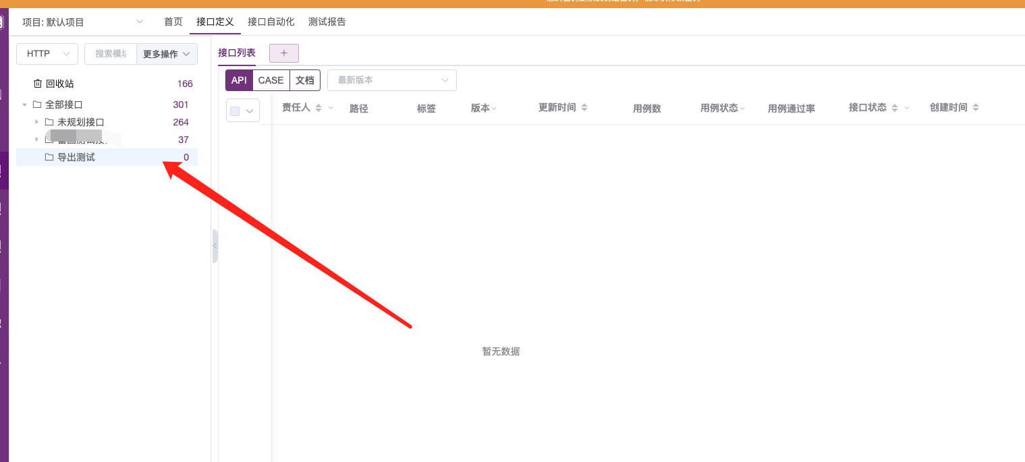1025x462 pixels.
Task: Select the 接口列表 tab
Action: (237, 53)
